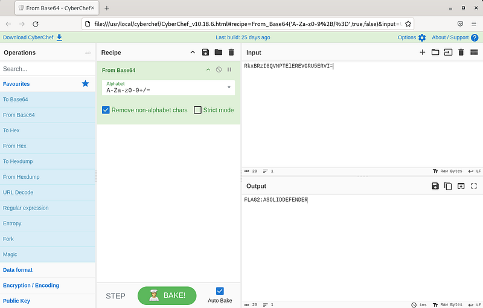483x308 pixels.
Task: Select From Base64 in the Favourites list
Action: point(48,115)
